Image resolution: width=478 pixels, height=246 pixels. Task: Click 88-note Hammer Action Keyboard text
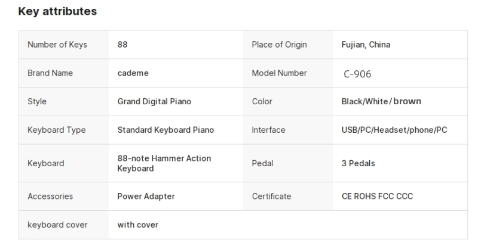click(164, 163)
